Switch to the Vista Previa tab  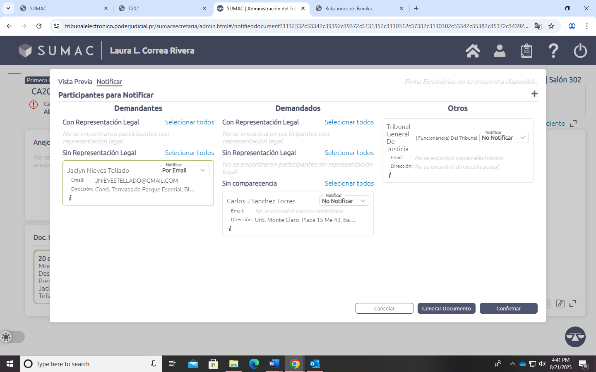click(x=75, y=82)
